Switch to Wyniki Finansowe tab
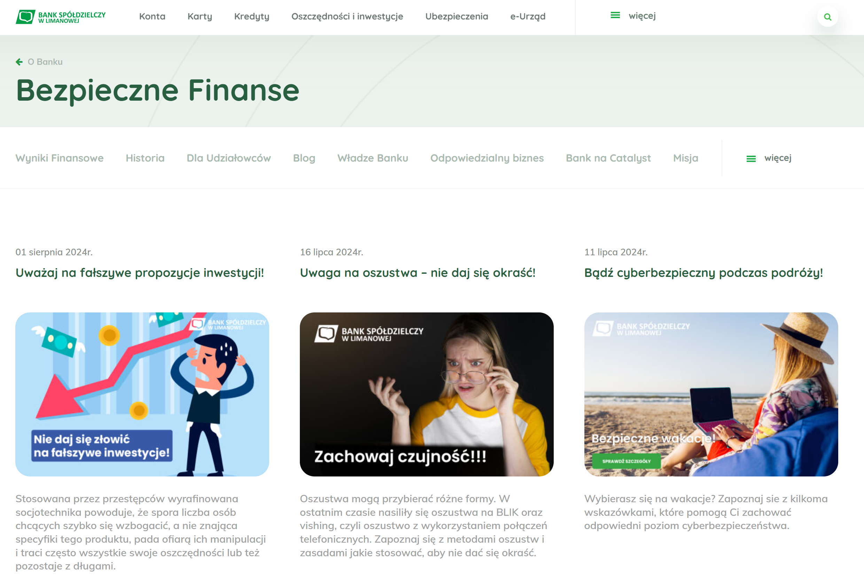This screenshot has height=582, width=864. click(60, 158)
